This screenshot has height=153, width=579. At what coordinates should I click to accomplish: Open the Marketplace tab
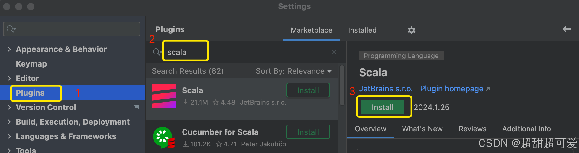pos(311,30)
